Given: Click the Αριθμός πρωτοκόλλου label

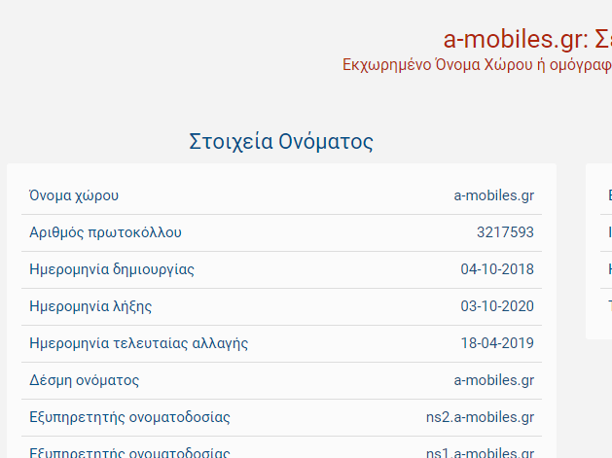Looking at the screenshot, I should [x=105, y=232].
